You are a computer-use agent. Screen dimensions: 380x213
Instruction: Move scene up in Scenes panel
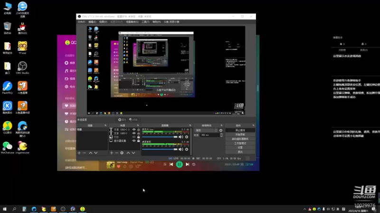tap(90, 153)
